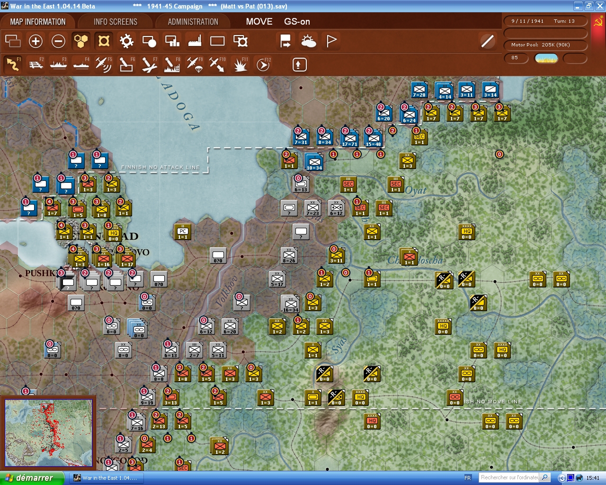Viewport: 606px width, 485px height.
Task: Select the F7 bomb airfield mode icon
Action: coord(149,64)
